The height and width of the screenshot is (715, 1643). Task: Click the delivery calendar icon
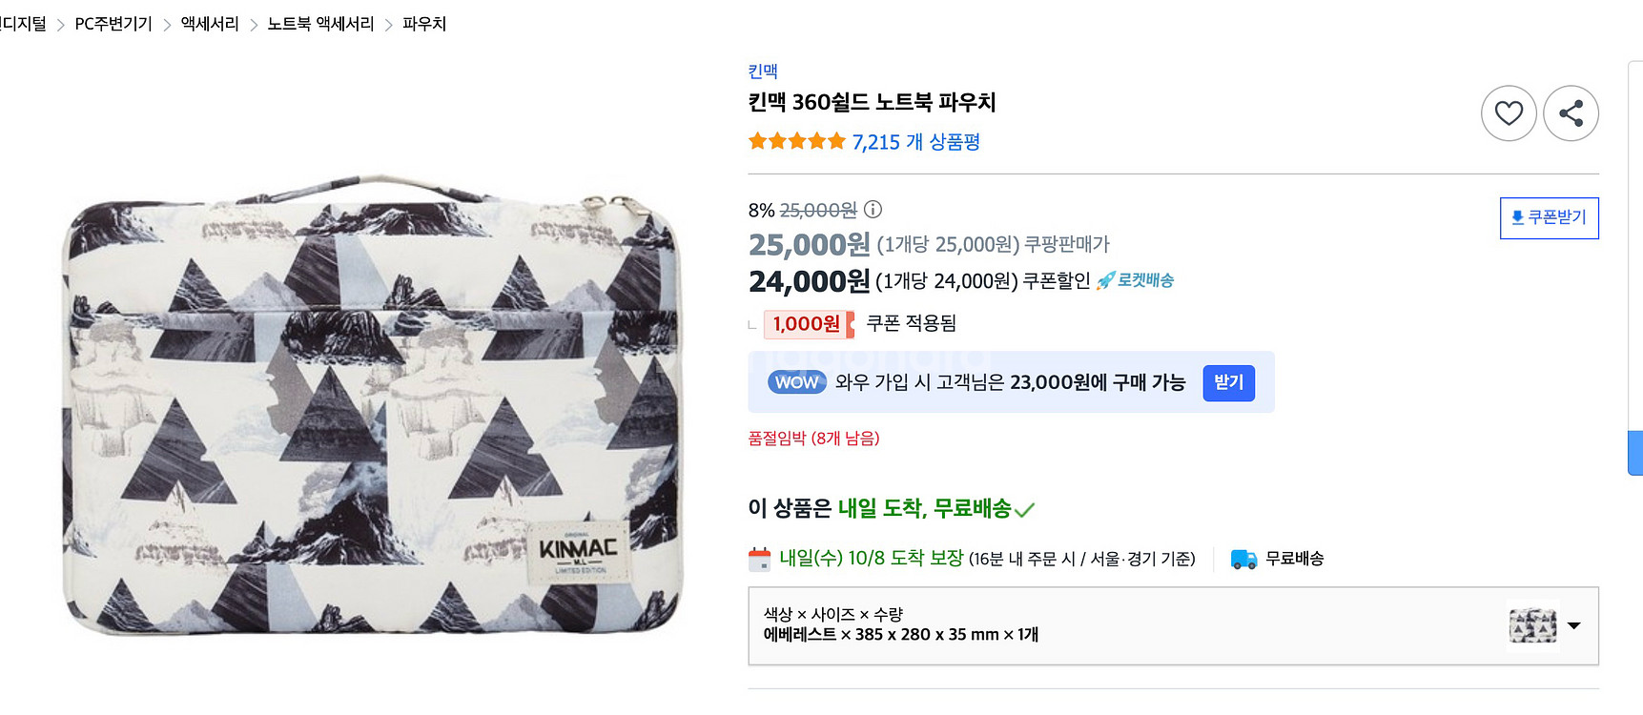(759, 559)
